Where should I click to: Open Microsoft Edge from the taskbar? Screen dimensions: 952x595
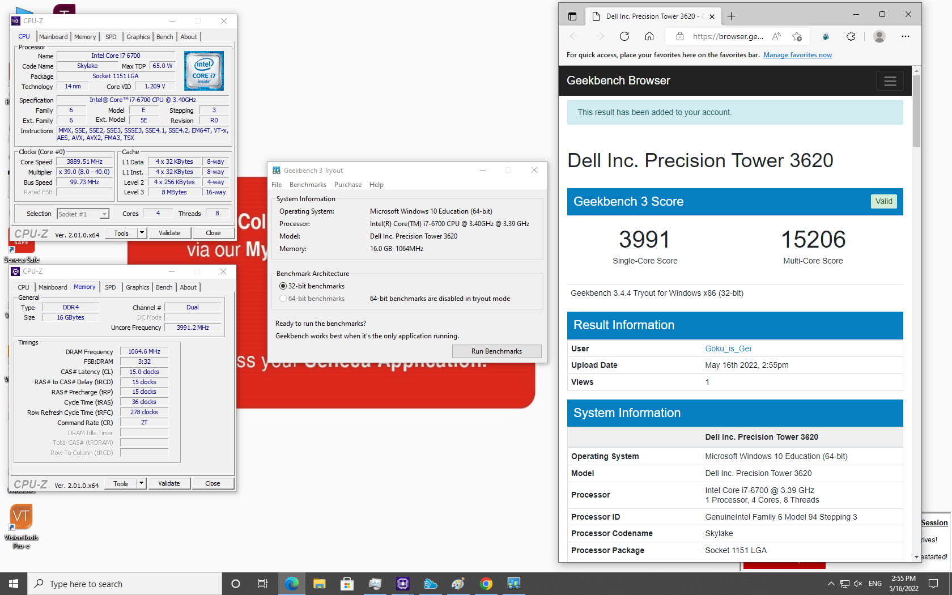point(292,584)
